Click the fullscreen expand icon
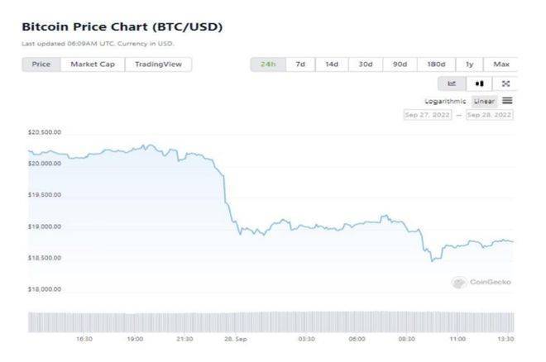Image resolution: width=546 pixels, height=362 pixels. coord(505,83)
